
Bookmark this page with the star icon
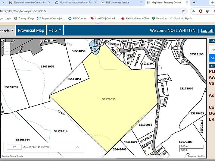[x=183, y=11]
